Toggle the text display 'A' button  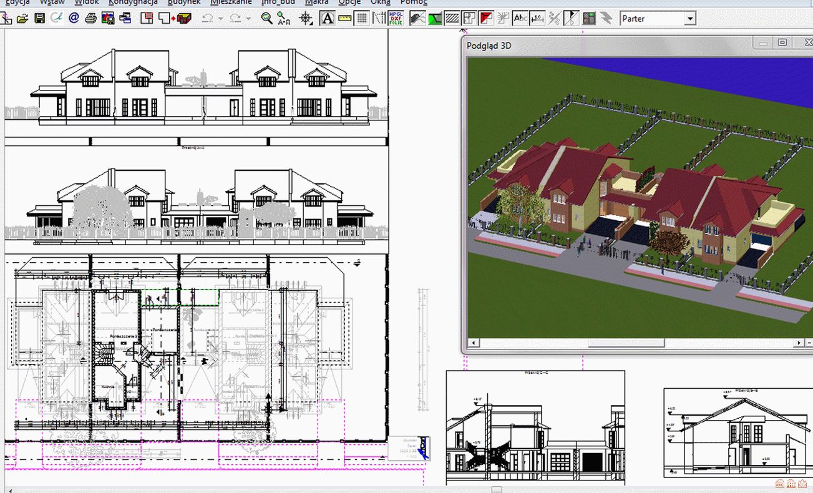[x=327, y=19]
